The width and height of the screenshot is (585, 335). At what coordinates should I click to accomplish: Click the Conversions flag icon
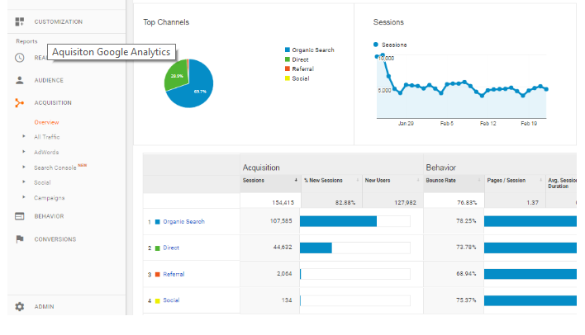[x=20, y=239]
